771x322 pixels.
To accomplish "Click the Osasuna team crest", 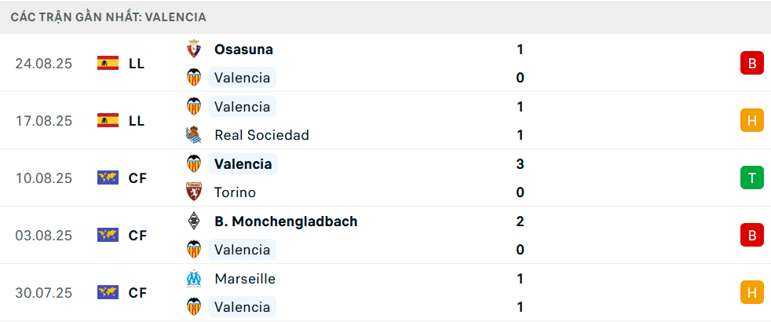I will tap(193, 49).
